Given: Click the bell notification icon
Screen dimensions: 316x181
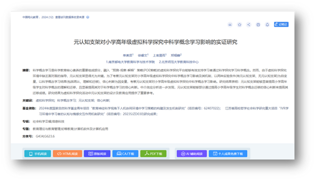Looking at the screenshot, I should (267, 25).
